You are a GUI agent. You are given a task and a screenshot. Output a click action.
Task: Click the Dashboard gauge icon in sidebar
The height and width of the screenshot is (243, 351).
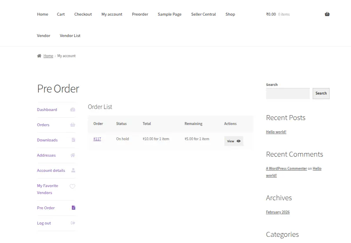point(73,110)
